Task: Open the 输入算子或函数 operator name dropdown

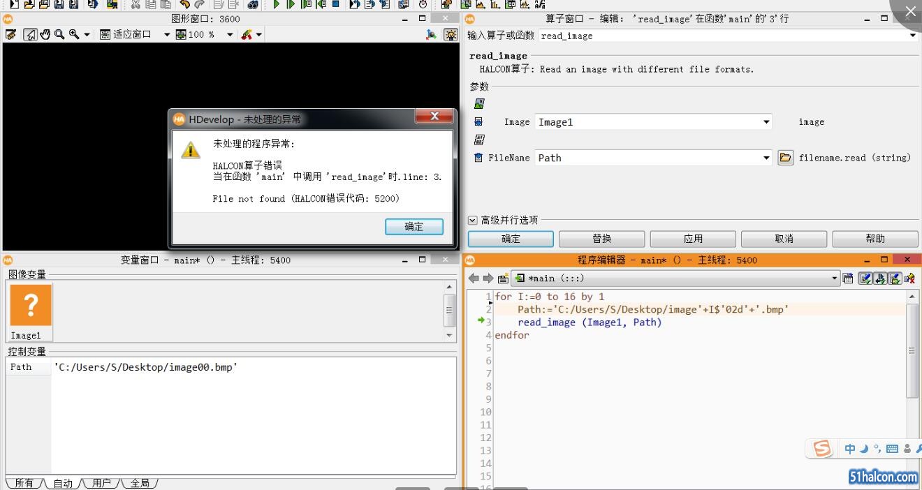Action: click(x=912, y=36)
